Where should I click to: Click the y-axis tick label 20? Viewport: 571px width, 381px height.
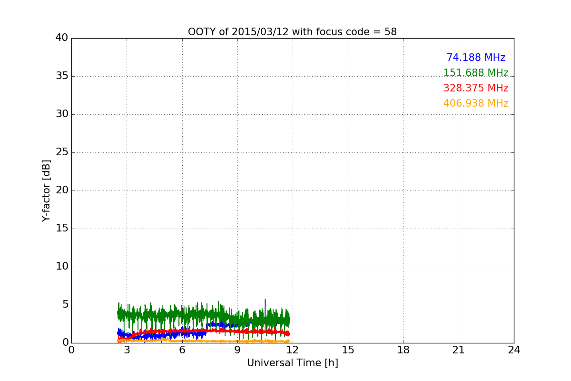click(62, 190)
